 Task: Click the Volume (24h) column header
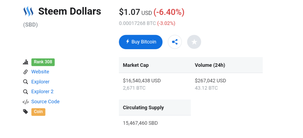[210, 65]
